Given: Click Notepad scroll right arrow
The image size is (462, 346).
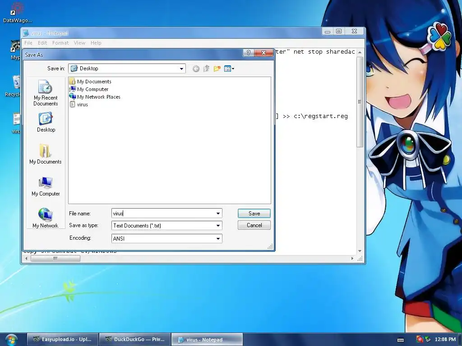Looking at the screenshot, I should (x=352, y=258).
